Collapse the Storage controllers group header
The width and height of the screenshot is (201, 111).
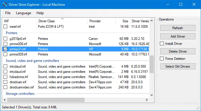click(20, 94)
